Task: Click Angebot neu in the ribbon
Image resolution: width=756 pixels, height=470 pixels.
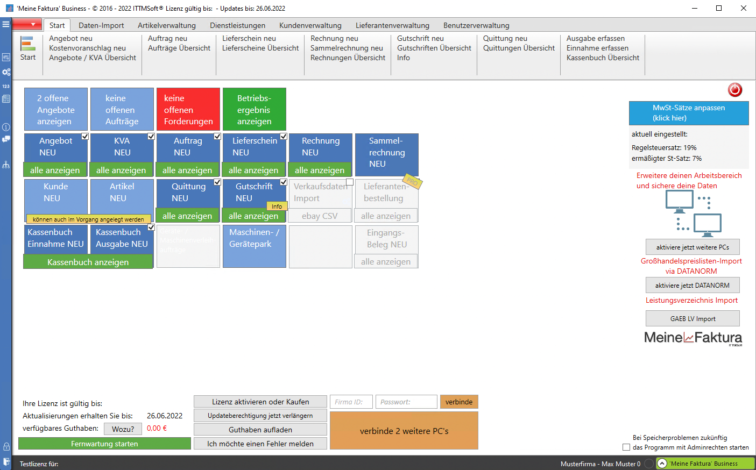Action: click(x=70, y=39)
